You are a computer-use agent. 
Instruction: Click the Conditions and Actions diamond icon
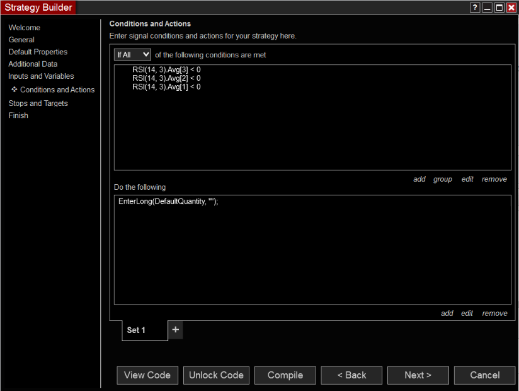14,90
